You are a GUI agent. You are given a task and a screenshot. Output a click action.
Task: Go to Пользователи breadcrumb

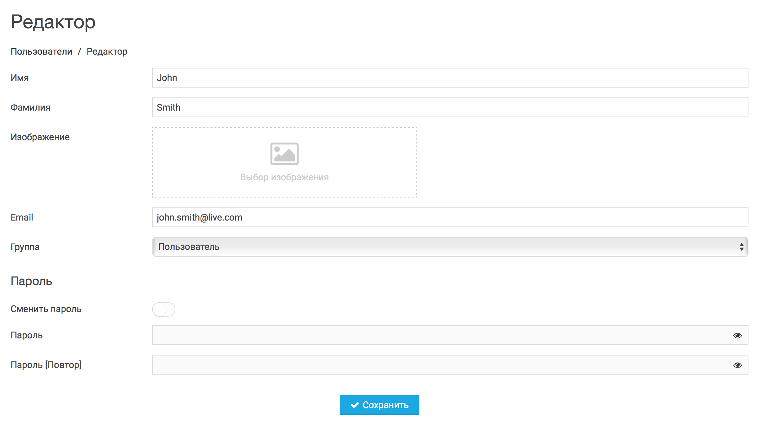[41, 52]
